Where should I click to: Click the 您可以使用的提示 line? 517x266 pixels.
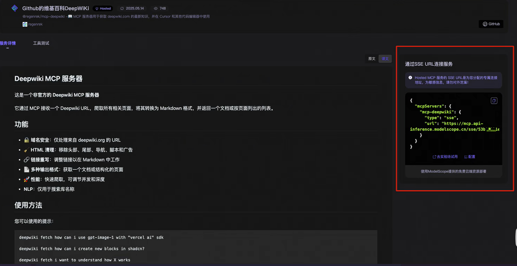(x=34, y=221)
